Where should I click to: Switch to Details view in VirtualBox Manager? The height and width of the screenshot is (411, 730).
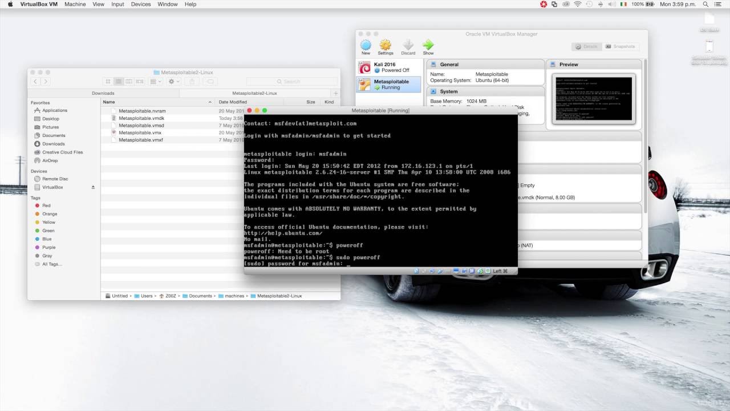click(586, 46)
